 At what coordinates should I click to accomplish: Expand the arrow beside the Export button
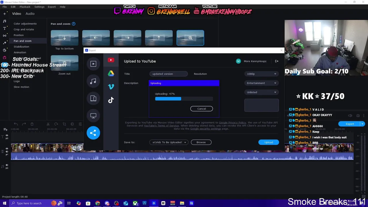(363, 124)
